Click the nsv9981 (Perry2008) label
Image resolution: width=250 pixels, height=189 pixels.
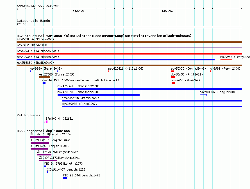click(224, 68)
